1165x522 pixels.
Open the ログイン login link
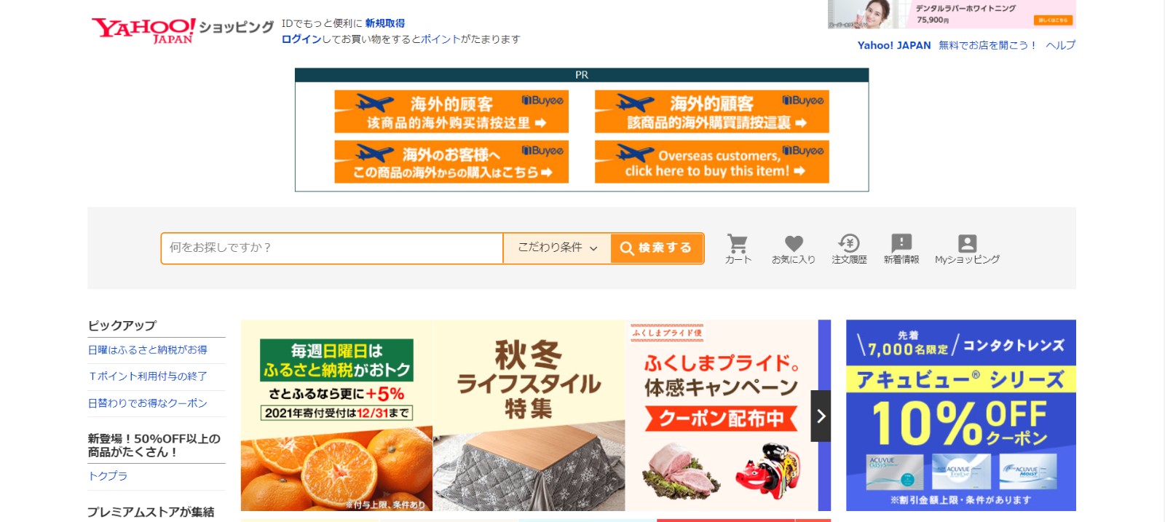(x=301, y=39)
